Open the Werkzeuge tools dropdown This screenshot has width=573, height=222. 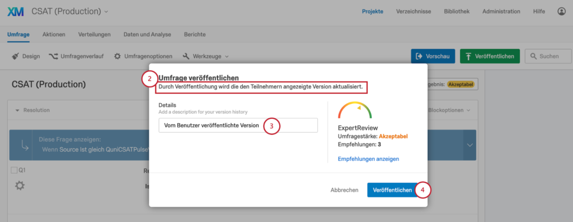[x=206, y=56]
